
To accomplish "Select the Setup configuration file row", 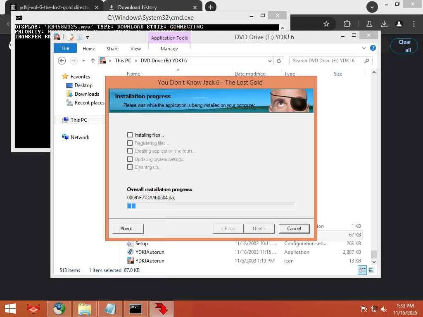I will point(245,244).
